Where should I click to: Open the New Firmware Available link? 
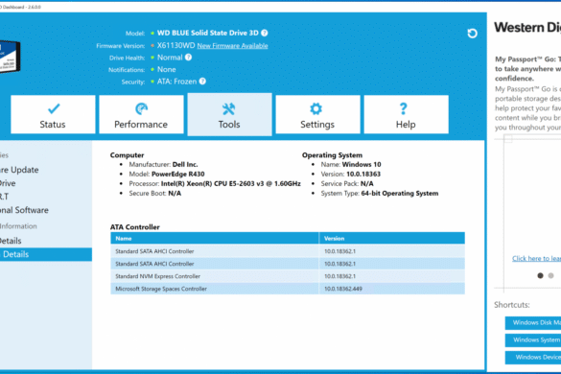coord(233,46)
